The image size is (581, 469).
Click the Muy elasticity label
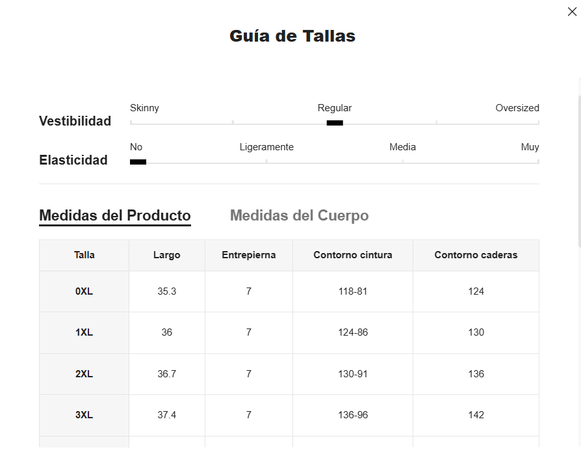(x=530, y=147)
